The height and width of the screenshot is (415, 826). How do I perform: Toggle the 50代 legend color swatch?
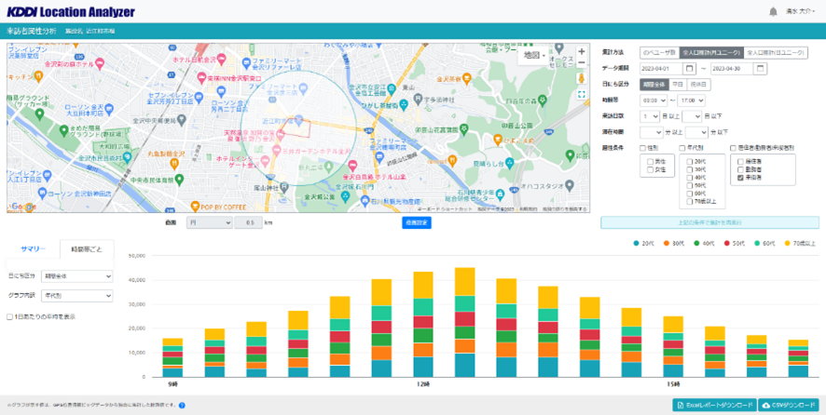[727, 244]
